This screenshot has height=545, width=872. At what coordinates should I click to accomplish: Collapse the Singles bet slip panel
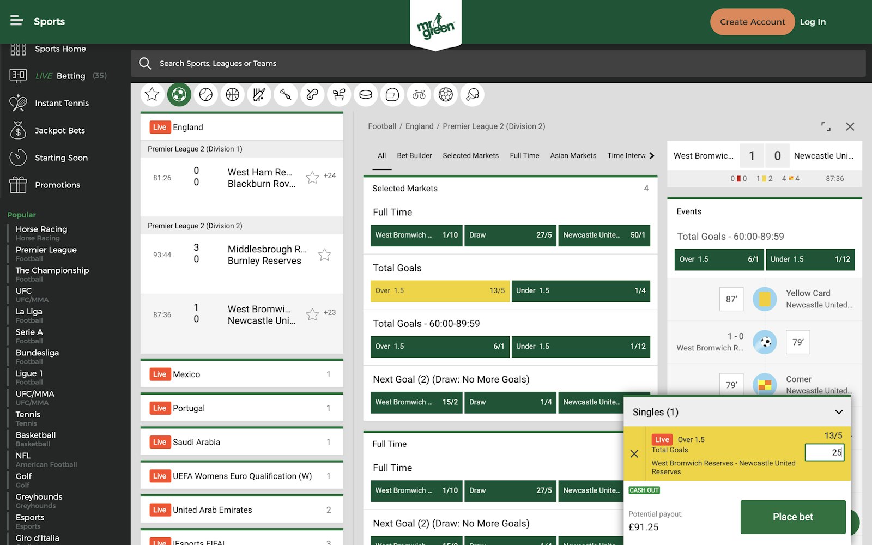coord(838,413)
